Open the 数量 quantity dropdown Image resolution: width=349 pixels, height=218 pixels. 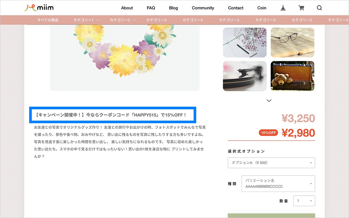(304, 201)
